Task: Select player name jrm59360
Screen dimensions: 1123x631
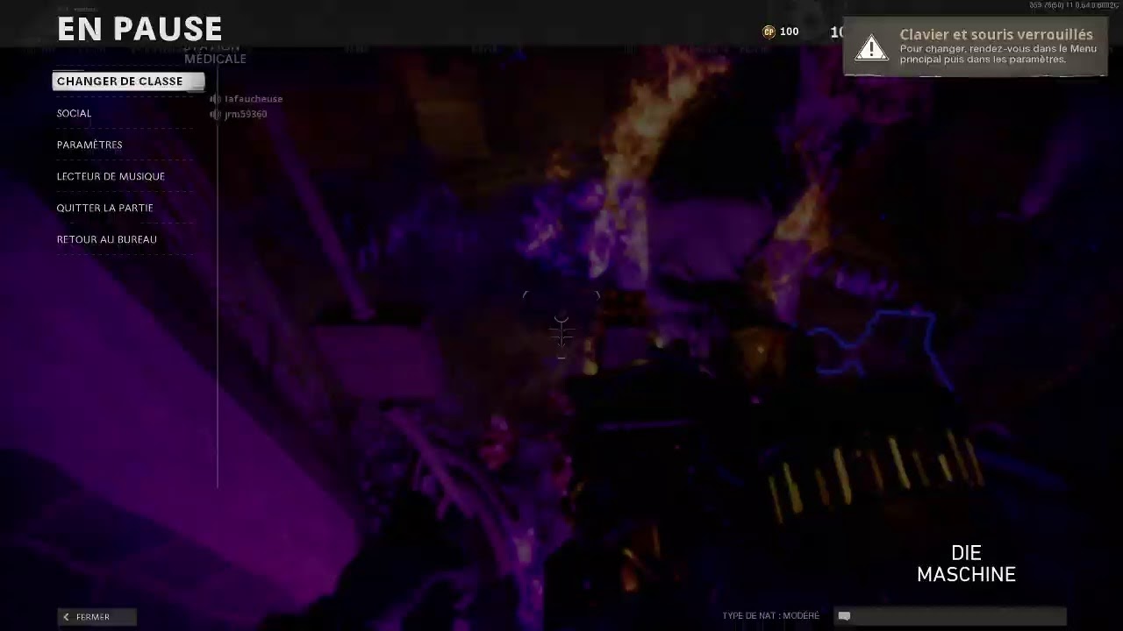Action: pos(246,114)
